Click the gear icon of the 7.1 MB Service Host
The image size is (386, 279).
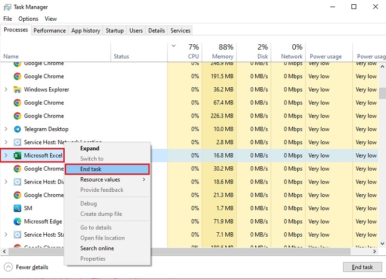point(17,235)
